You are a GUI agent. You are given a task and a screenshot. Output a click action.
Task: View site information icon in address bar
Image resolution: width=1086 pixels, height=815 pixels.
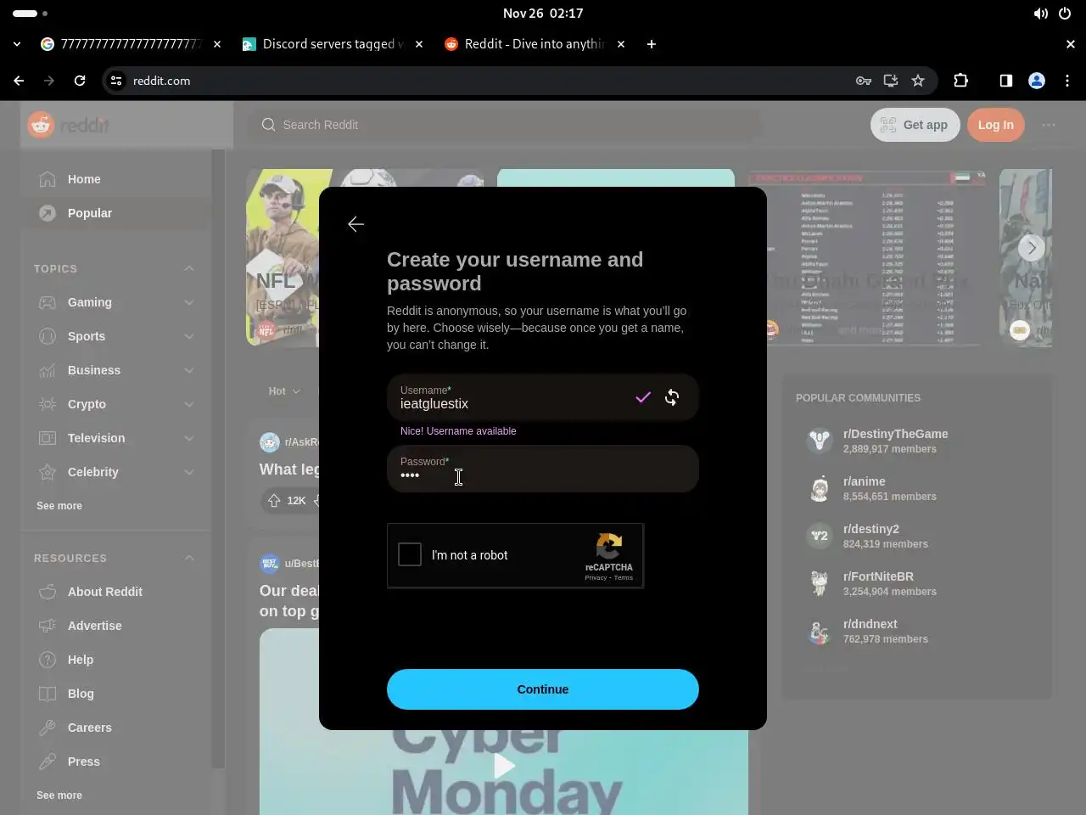tap(116, 81)
